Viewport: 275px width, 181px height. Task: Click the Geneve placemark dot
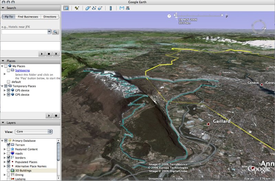click(262, 85)
